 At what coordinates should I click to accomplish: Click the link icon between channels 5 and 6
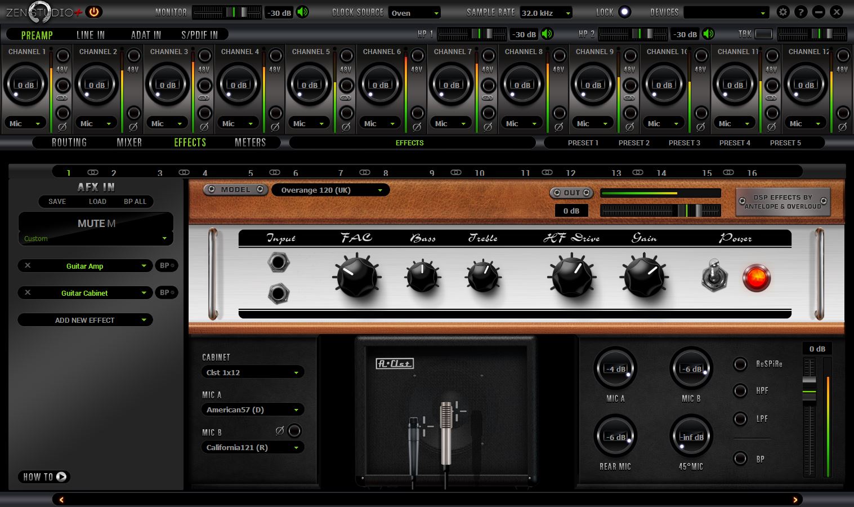(275, 172)
